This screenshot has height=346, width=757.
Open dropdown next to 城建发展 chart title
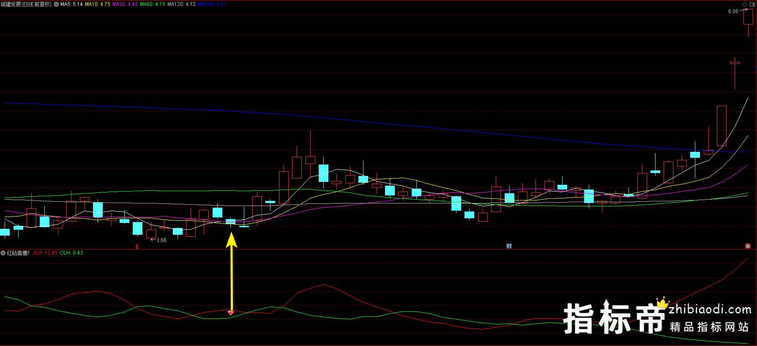(x=56, y=4)
